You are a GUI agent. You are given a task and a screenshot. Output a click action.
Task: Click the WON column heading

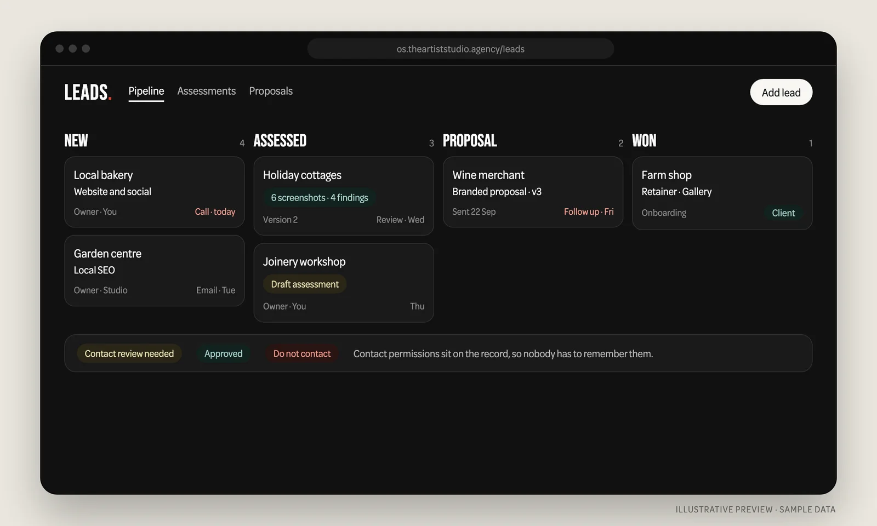pyautogui.click(x=644, y=141)
